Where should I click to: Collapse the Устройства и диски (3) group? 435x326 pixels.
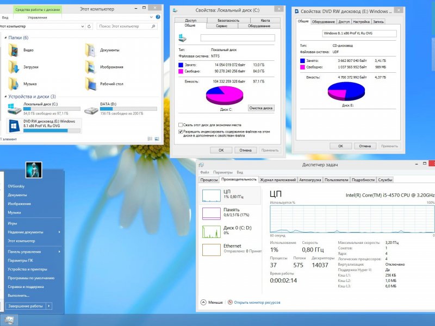pyautogui.click(x=5, y=97)
